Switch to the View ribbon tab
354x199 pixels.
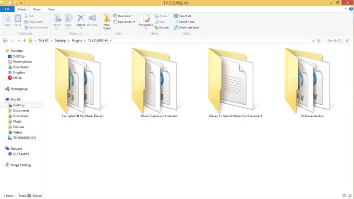[51, 9]
